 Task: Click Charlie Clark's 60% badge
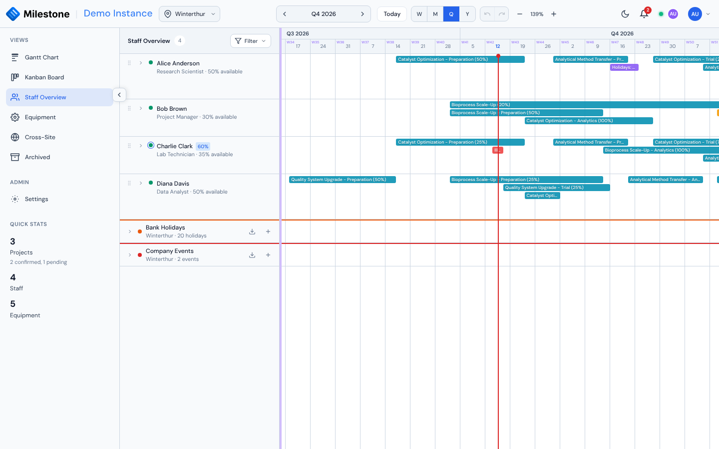[x=203, y=146]
